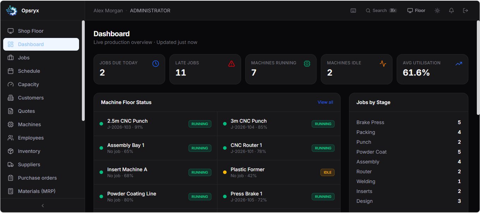The width and height of the screenshot is (480, 213).
Task: Select the Plastic Former machine
Action: pyautogui.click(x=279, y=172)
